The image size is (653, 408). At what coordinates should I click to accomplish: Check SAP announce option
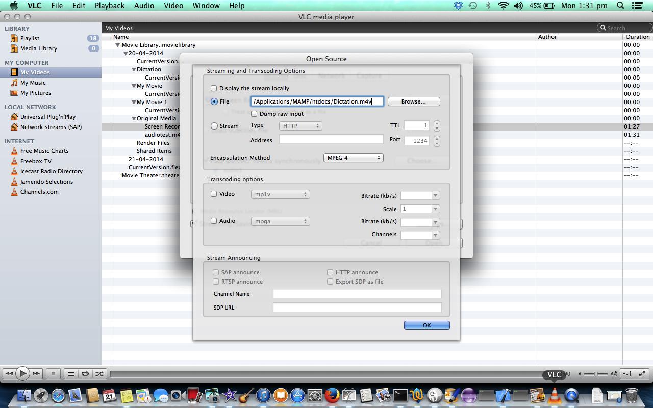(x=216, y=272)
